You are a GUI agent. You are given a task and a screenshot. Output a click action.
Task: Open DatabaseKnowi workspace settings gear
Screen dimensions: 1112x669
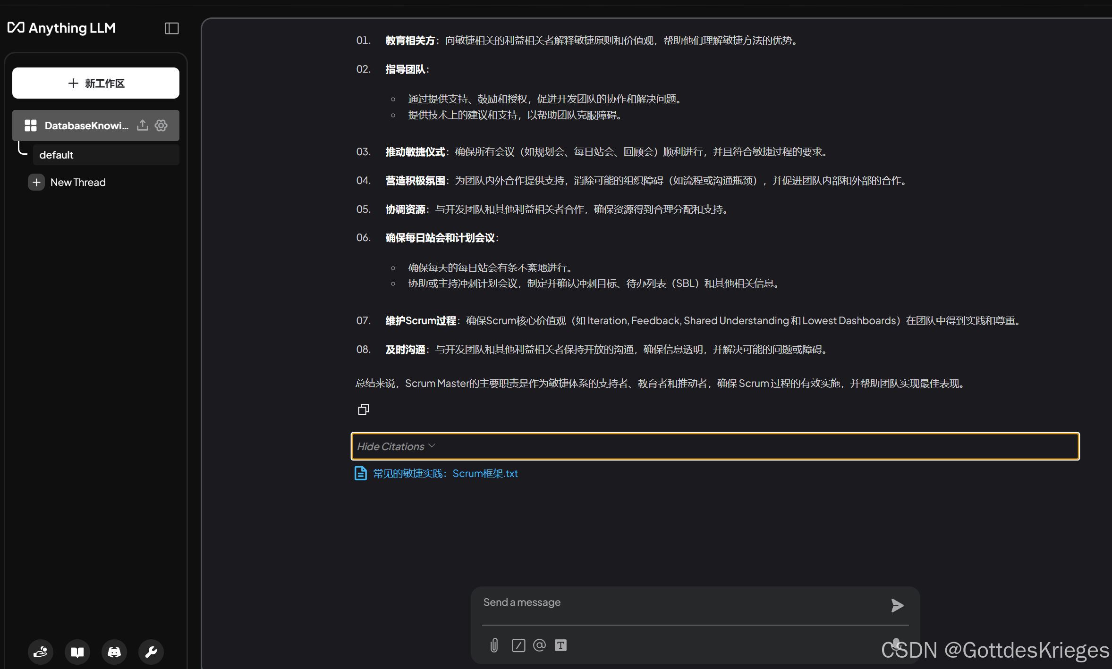point(161,125)
